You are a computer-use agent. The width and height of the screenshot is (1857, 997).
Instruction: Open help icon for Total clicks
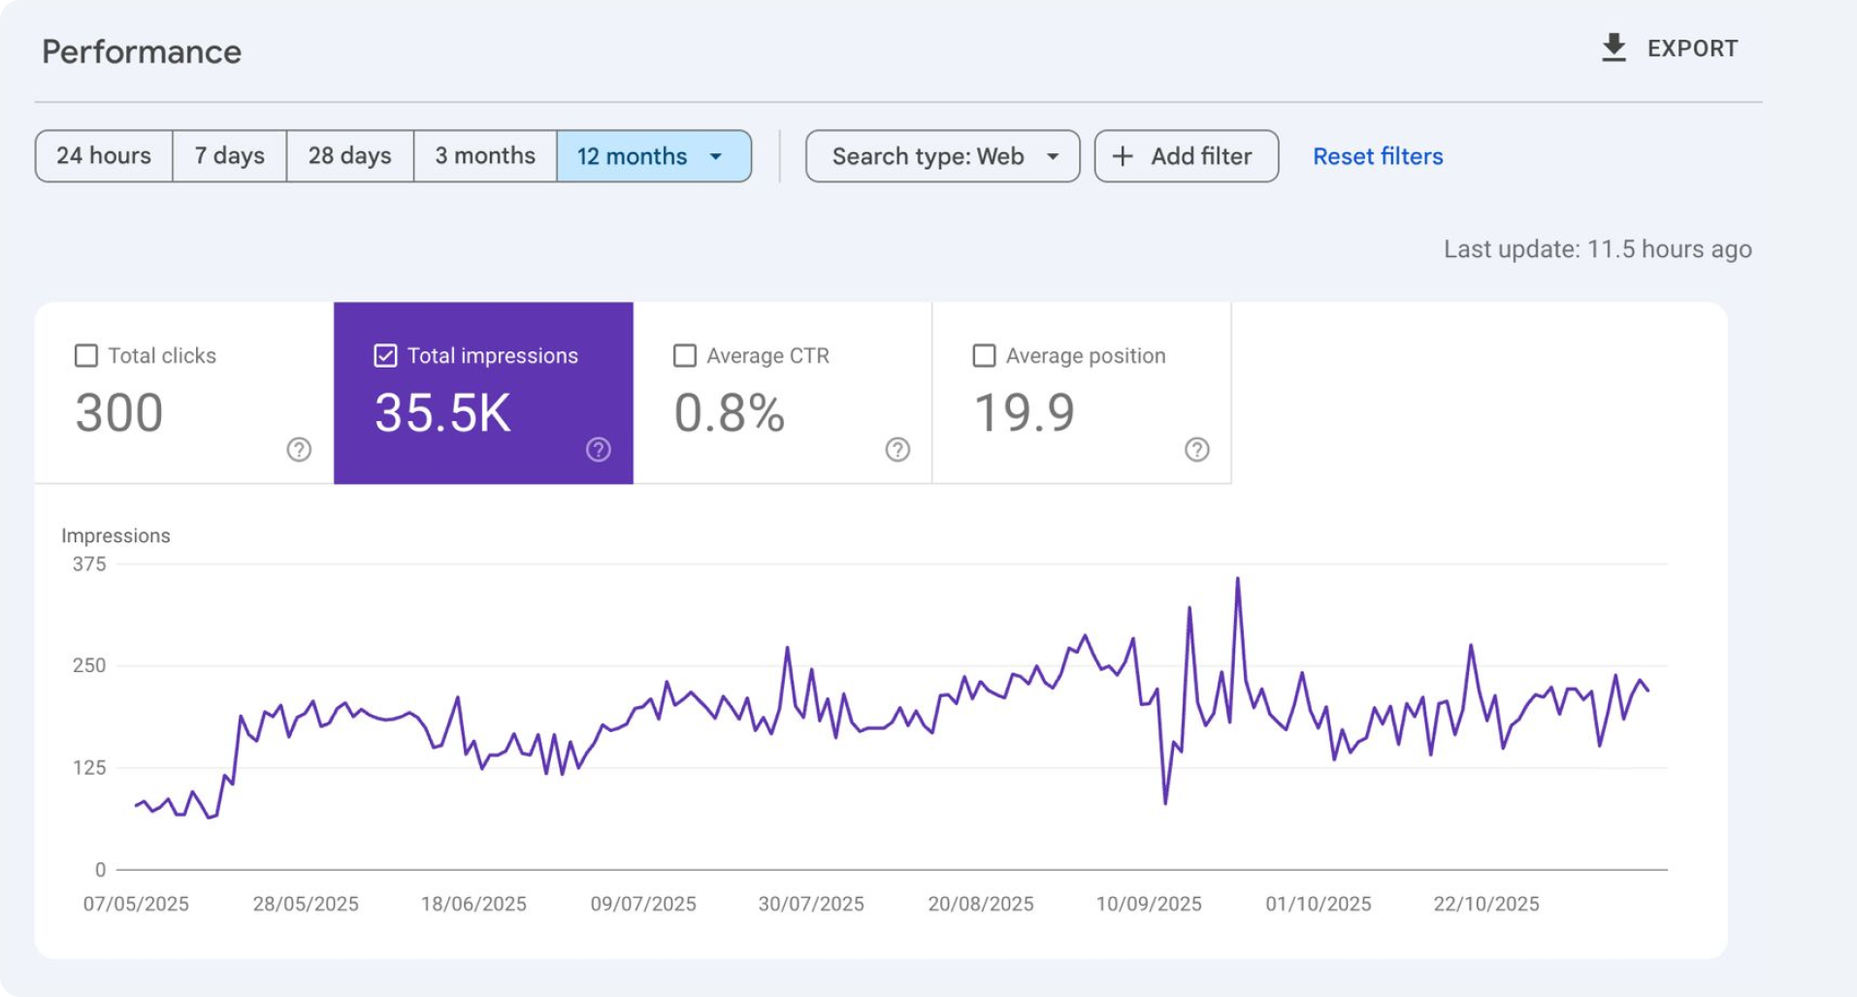pyautogui.click(x=299, y=449)
